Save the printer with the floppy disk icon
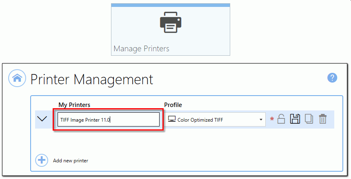This screenshot has width=351, height=179. pos(295,119)
